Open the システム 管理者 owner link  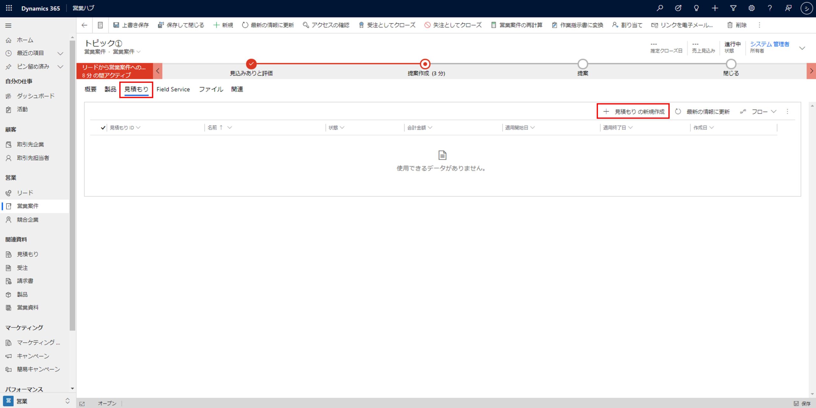(769, 44)
